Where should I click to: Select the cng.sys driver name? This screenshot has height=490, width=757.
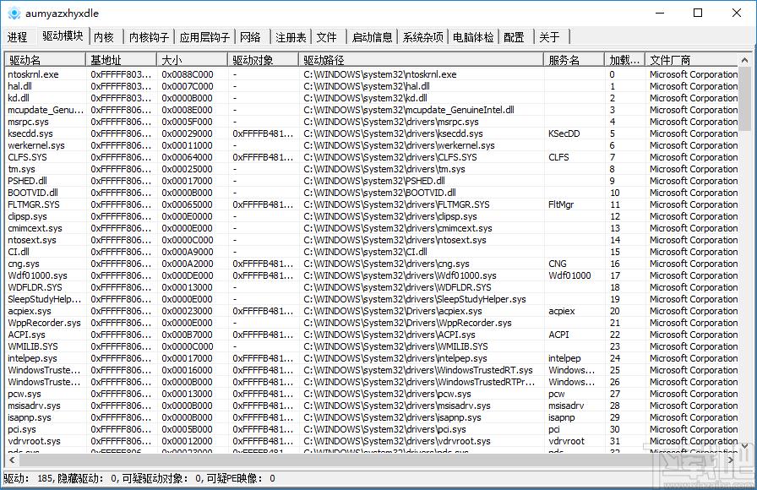24,264
